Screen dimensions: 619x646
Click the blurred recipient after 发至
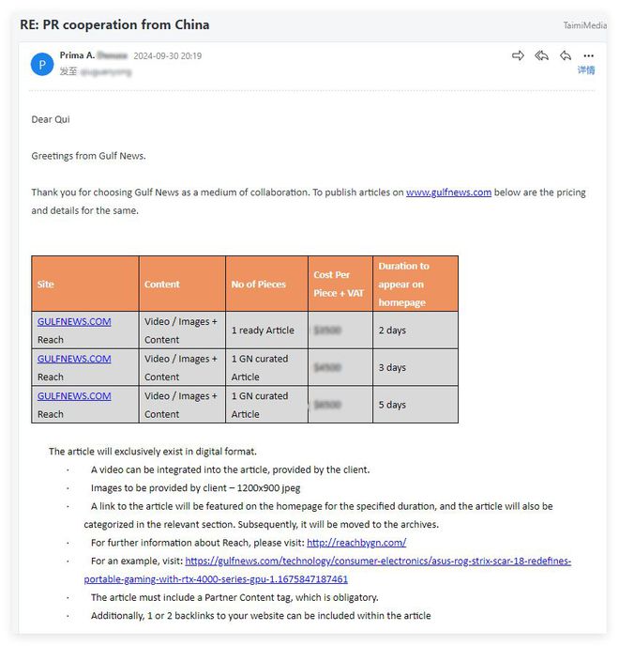point(106,72)
